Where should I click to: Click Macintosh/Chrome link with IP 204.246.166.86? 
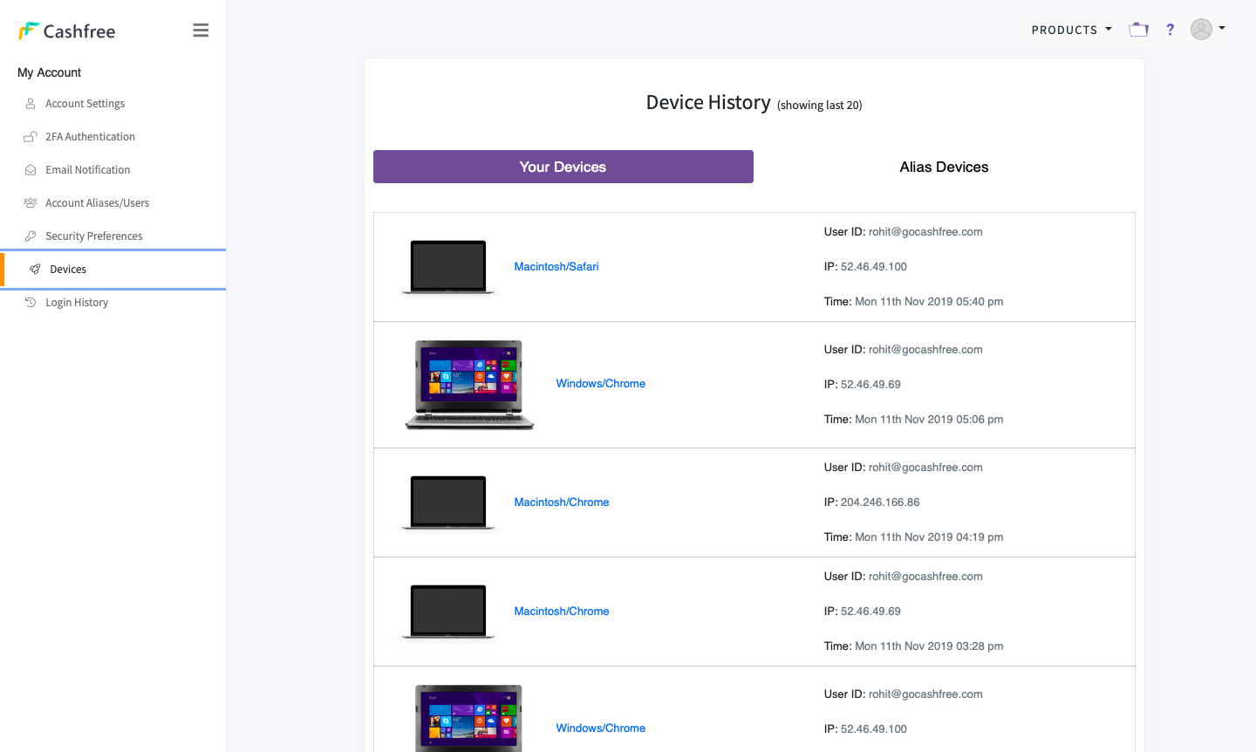click(x=562, y=502)
